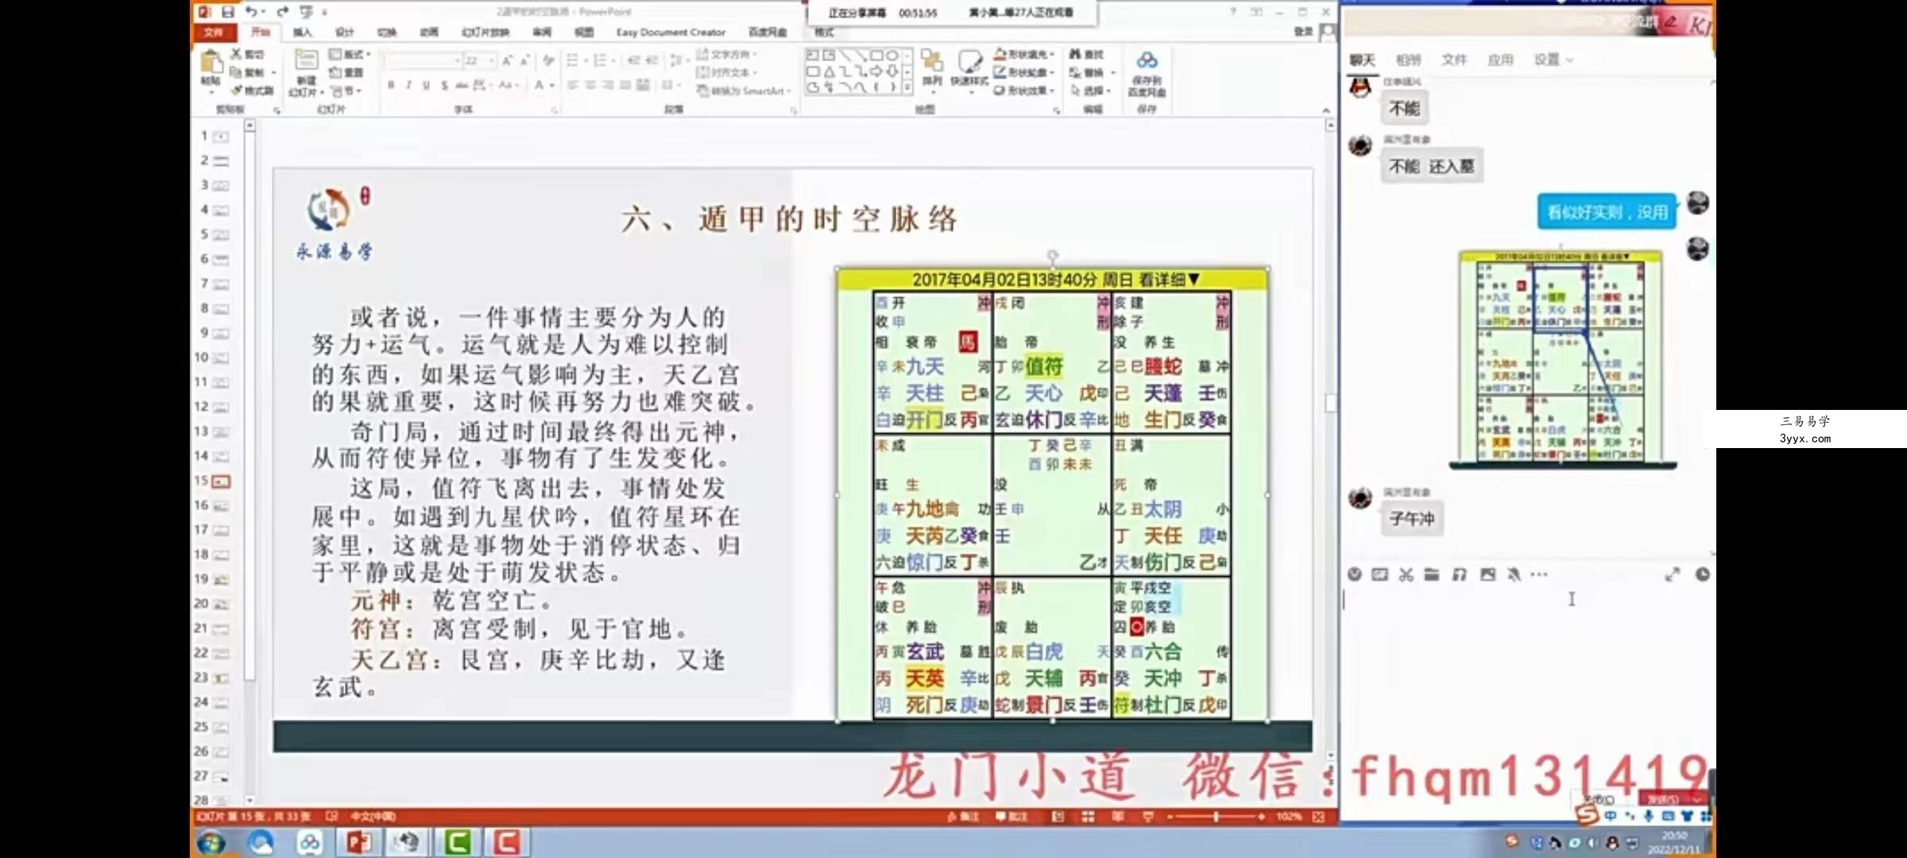Pick the triangle shape in shapes gallery
This screenshot has height=858, width=1907.
click(828, 71)
